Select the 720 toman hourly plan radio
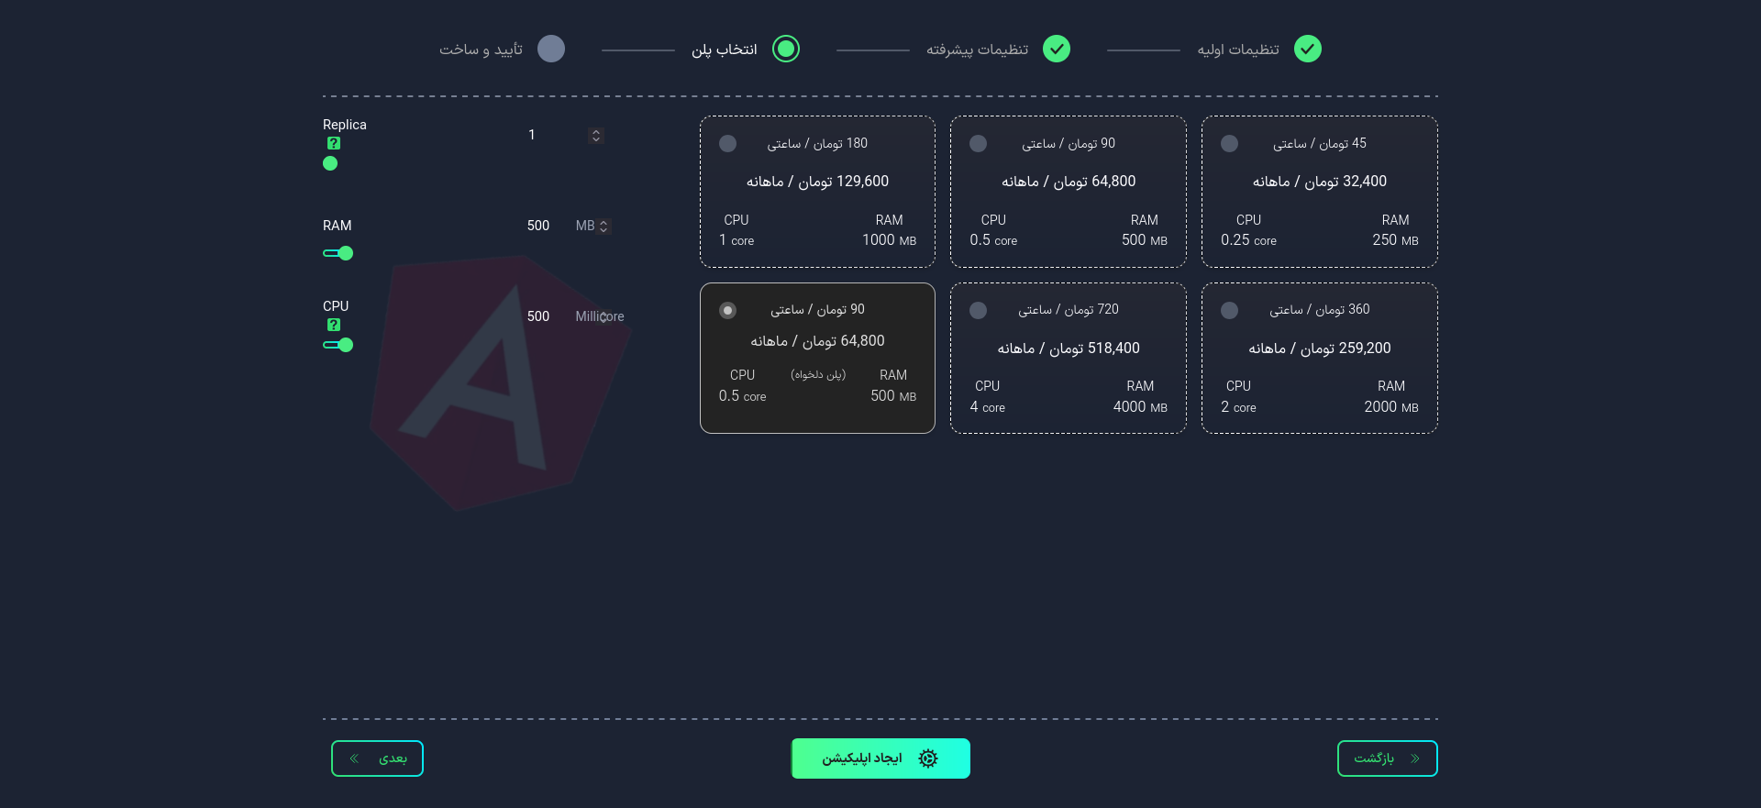 pos(979,311)
